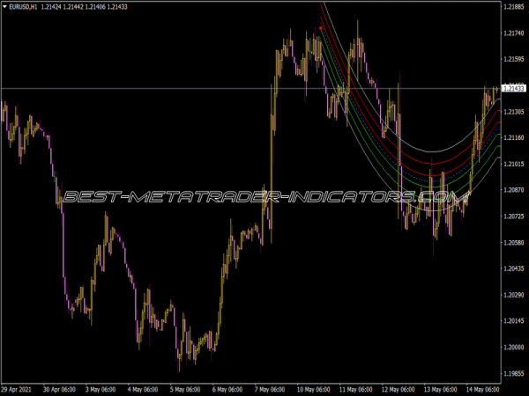The height and width of the screenshot is (396, 529).
Task: Click the 1.20870 level on price axis
Action: click(x=513, y=189)
